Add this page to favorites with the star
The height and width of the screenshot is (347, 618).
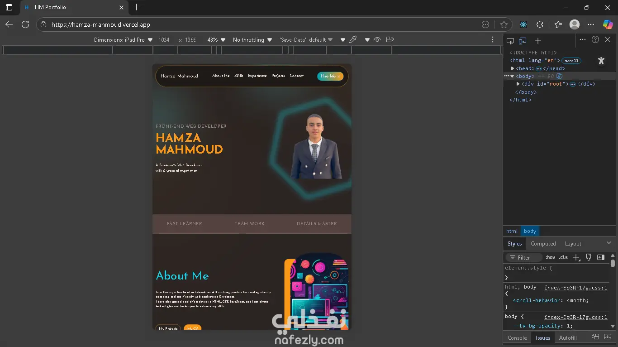504,25
